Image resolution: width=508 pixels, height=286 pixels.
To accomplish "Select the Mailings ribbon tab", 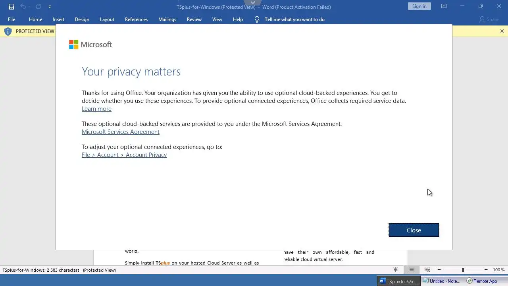I will click(167, 19).
